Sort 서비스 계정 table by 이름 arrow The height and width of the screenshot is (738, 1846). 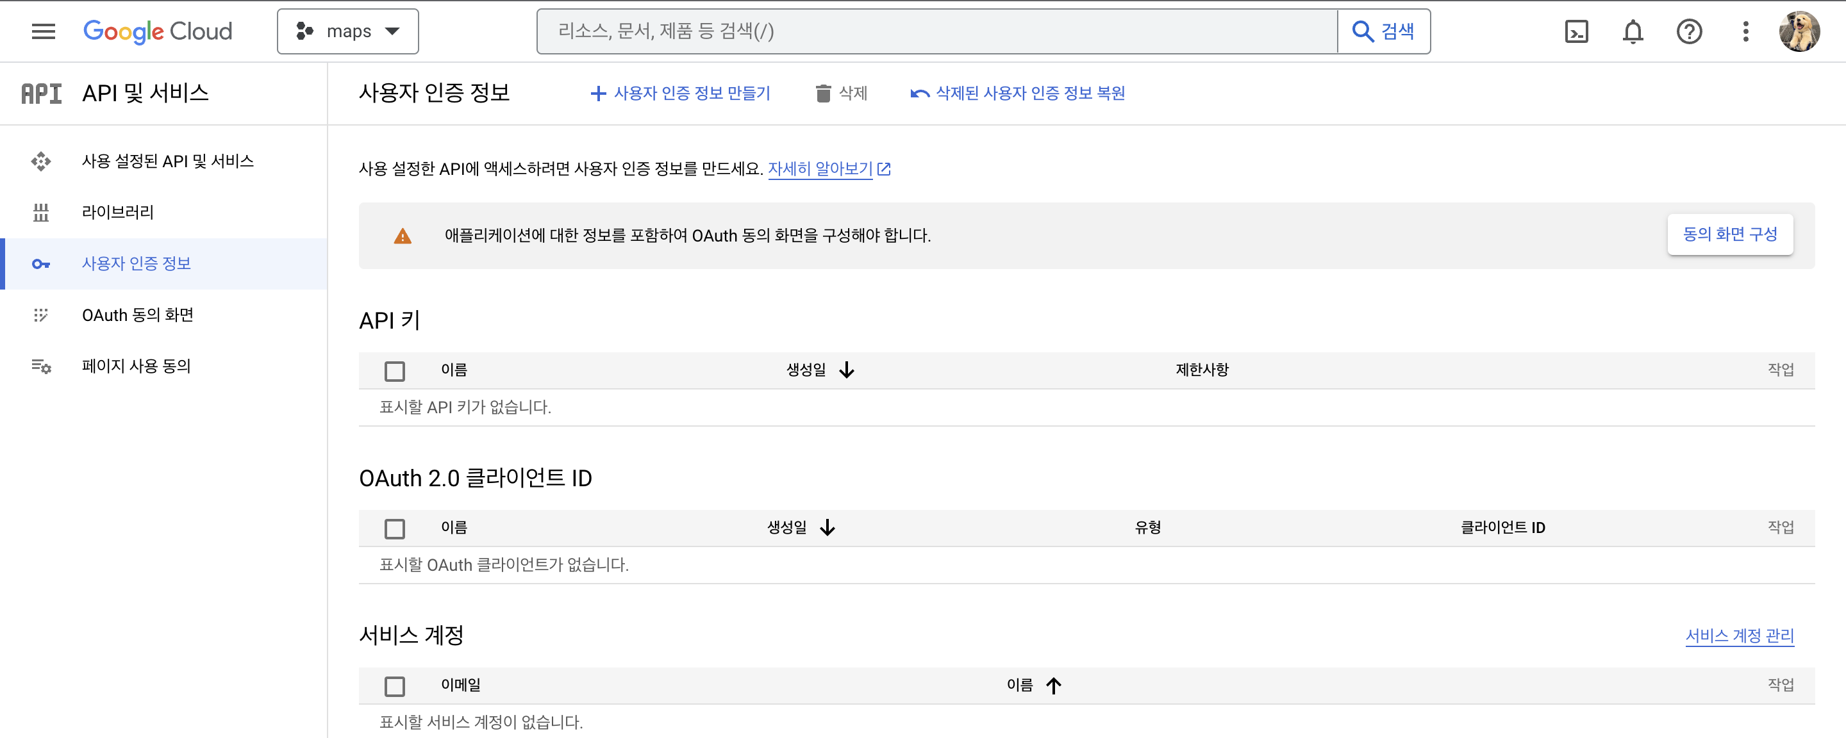pos(1052,685)
